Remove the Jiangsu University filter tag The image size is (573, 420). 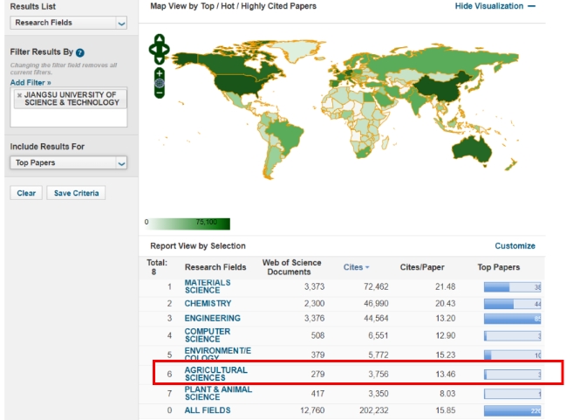[x=19, y=95]
